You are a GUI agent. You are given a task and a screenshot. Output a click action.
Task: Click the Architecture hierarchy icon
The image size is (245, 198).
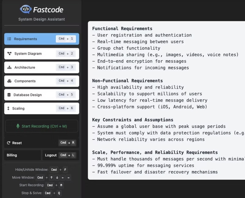pos(9,67)
